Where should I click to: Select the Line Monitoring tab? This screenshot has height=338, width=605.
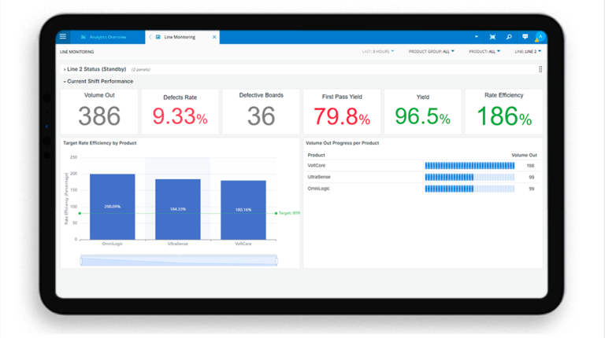(x=180, y=37)
